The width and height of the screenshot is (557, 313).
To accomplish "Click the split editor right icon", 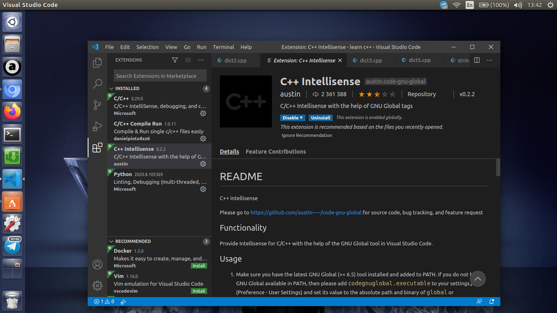I will pyautogui.click(x=477, y=60).
